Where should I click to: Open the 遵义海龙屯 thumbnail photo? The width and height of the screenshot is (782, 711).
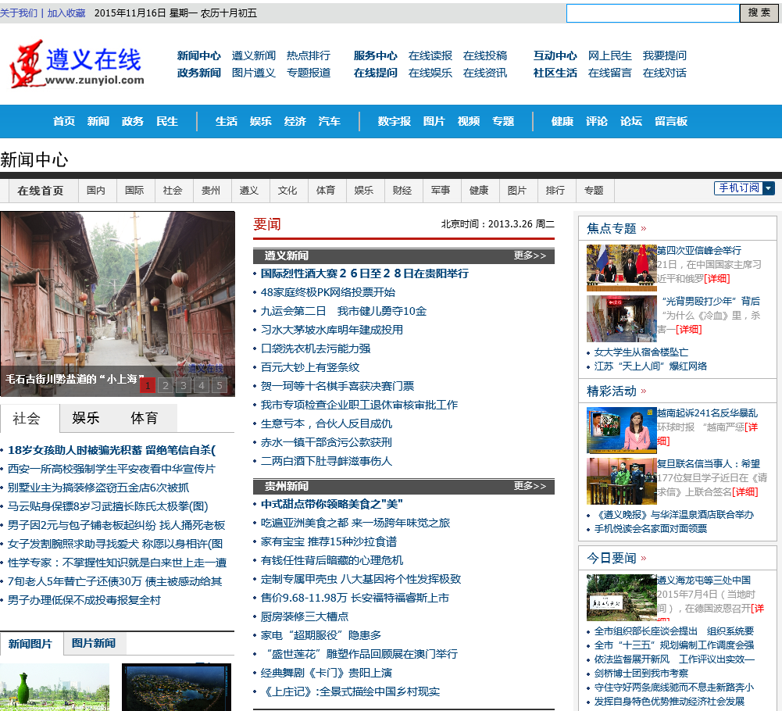621,598
